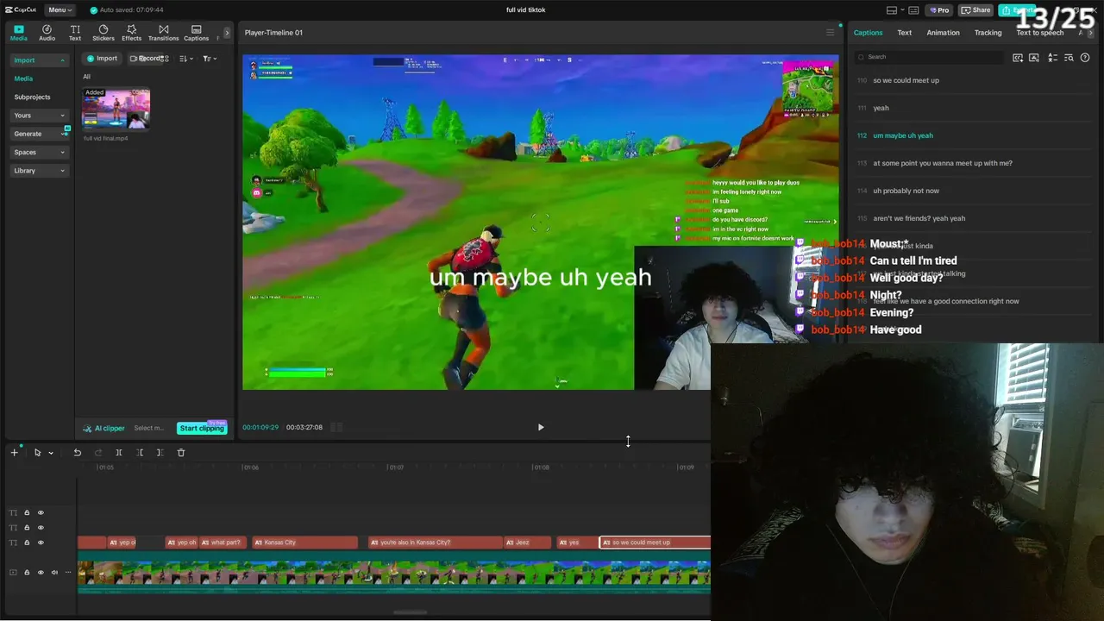The height and width of the screenshot is (621, 1104).
Task: Lock the caption track
Action: (x=27, y=543)
